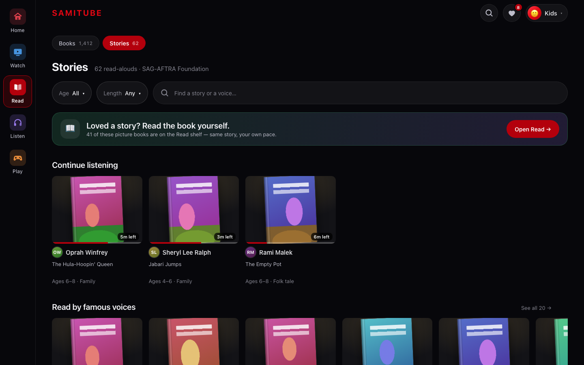
Task: Click progress bar on Jabari Jumps card
Action: point(194,243)
